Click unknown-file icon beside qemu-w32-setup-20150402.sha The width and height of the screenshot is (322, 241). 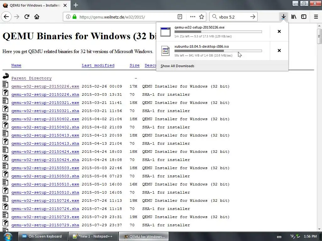point(5,125)
